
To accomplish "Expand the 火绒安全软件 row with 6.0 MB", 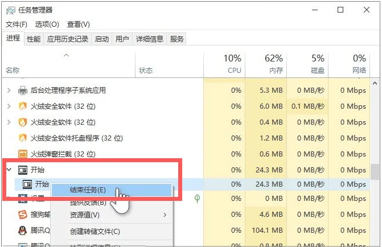I will tap(9, 106).
